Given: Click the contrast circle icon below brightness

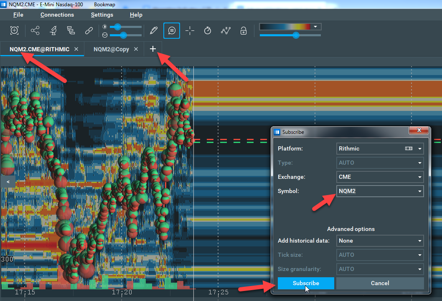Looking at the screenshot, I should 105,35.
